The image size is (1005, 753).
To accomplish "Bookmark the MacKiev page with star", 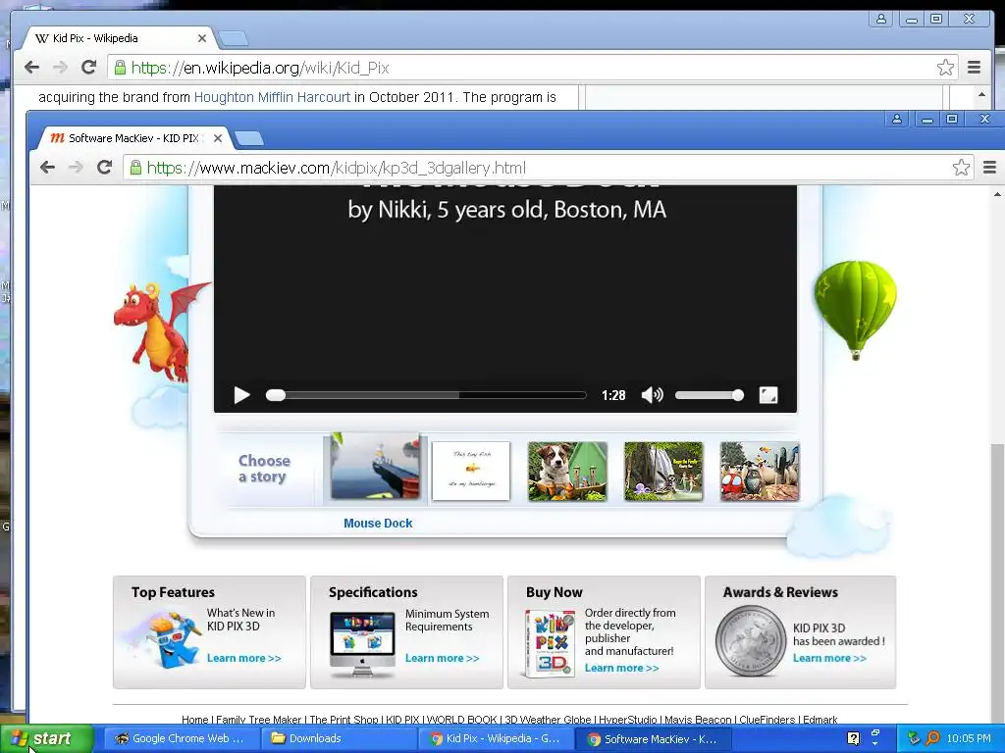I will (961, 167).
